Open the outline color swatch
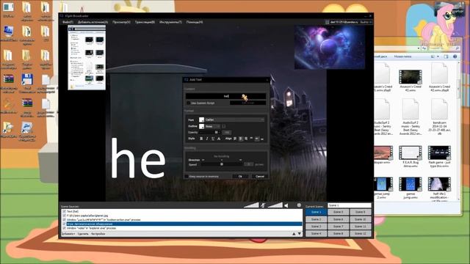Viewport: 470px width, 264px height. [201, 126]
